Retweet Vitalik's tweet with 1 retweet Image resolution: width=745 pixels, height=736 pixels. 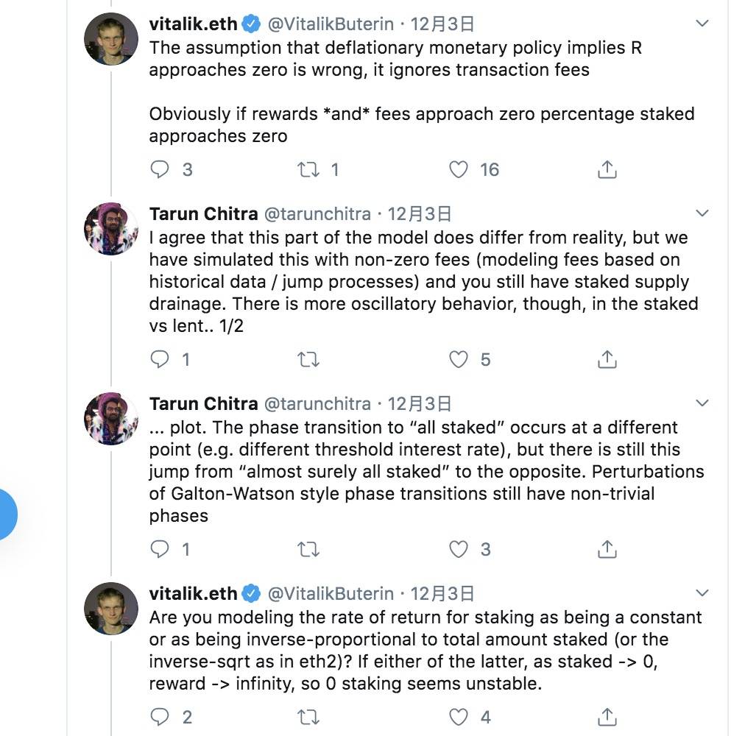[308, 169]
